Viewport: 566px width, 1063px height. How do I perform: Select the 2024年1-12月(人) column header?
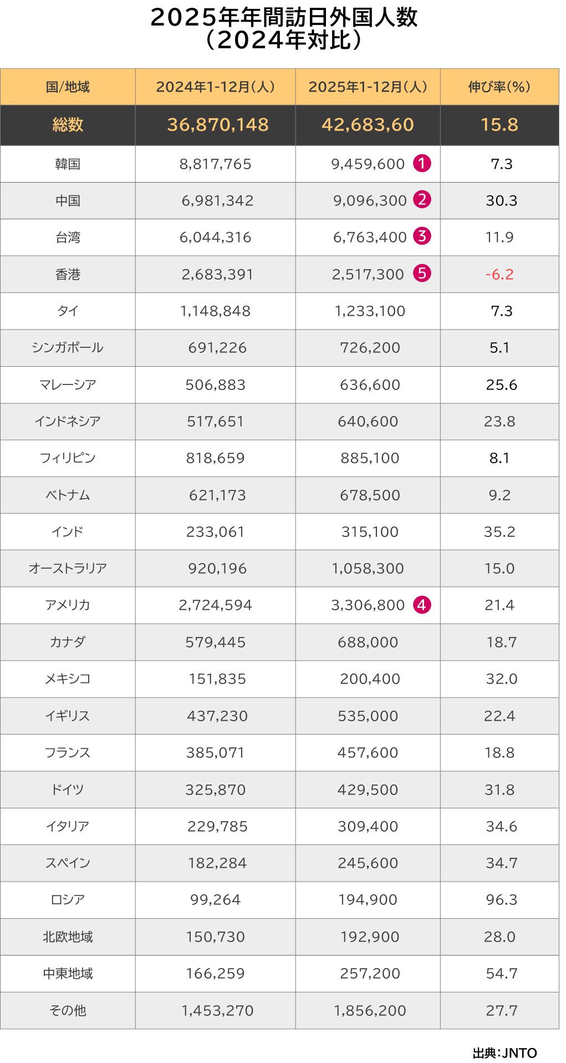click(215, 87)
